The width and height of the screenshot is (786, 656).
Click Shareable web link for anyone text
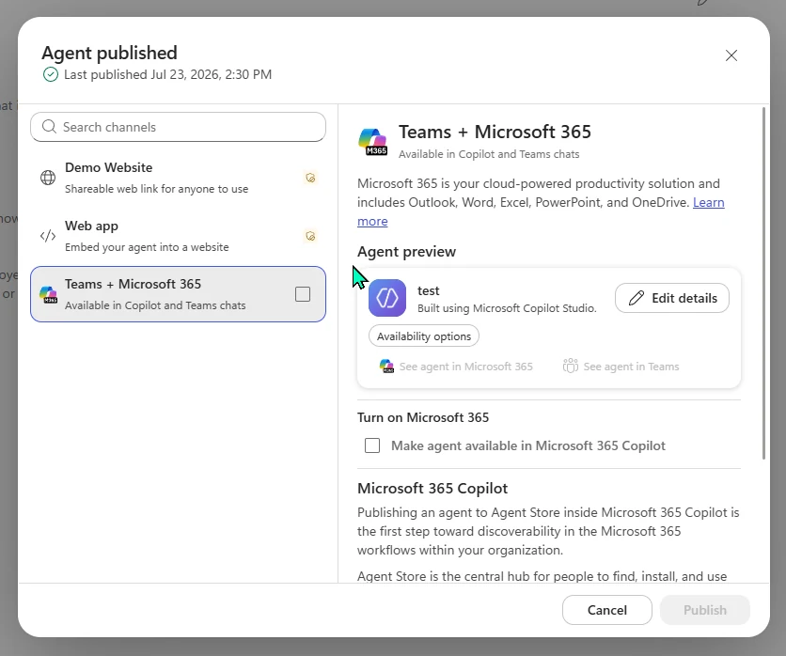156,189
